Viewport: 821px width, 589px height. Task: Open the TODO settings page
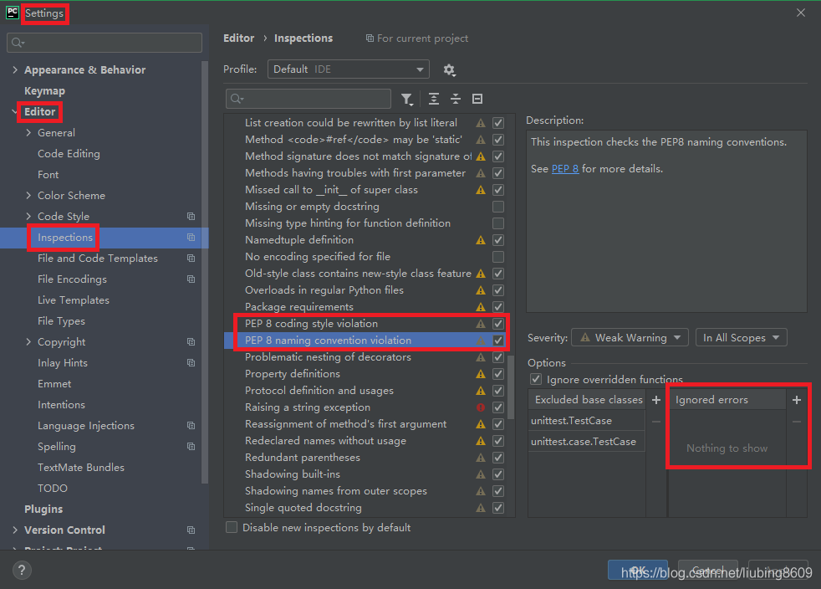click(x=53, y=489)
